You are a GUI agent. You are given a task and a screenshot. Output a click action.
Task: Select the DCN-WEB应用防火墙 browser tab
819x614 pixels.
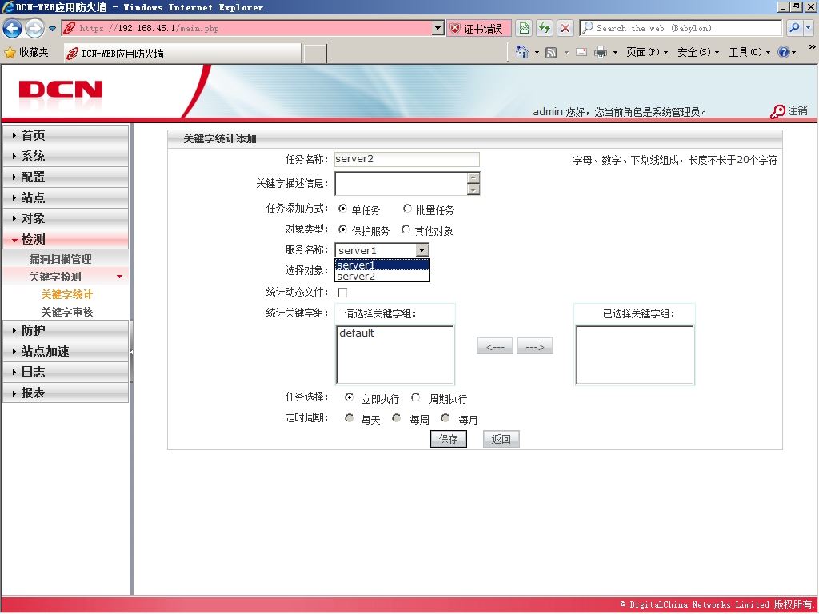pos(183,54)
